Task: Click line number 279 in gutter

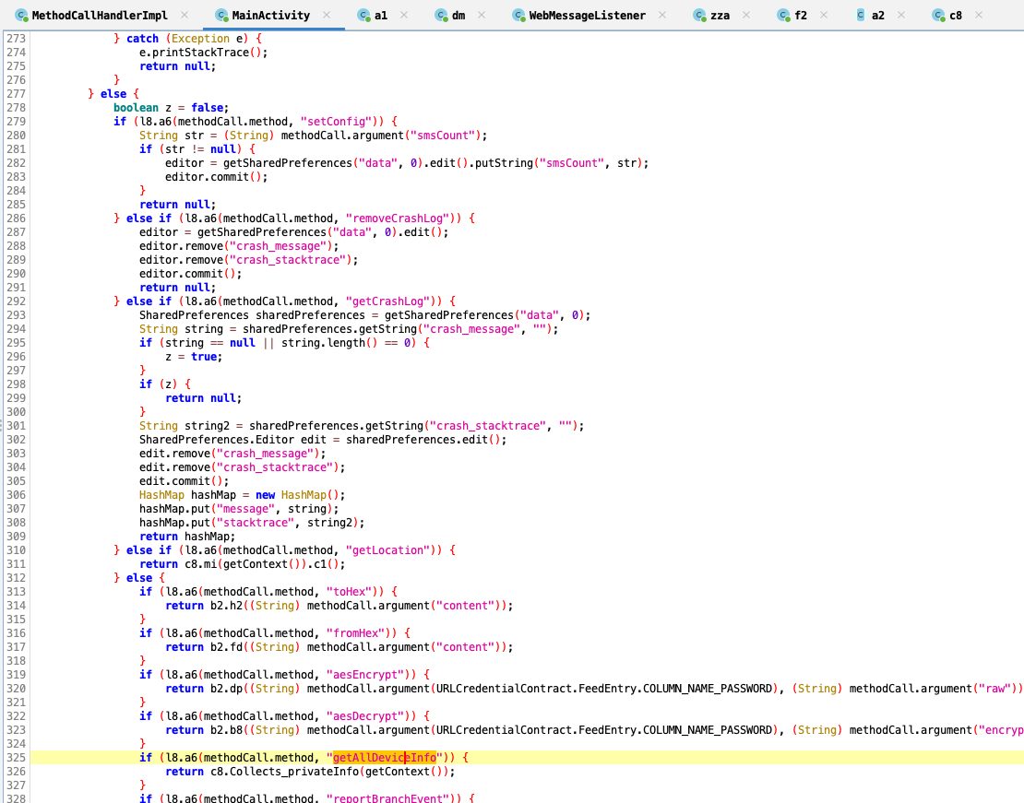Action: coord(16,122)
